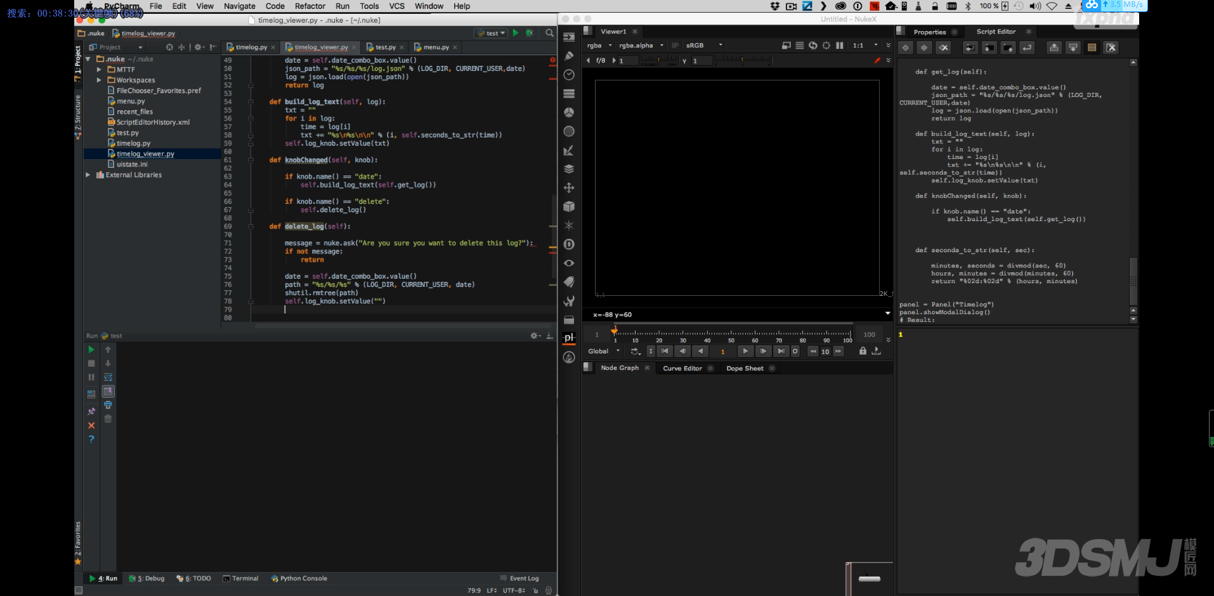This screenshot has width=1214, height=596.
Task: Click Script Editor next script arrow
Action: pyautogui.click(x=925, y=48)
